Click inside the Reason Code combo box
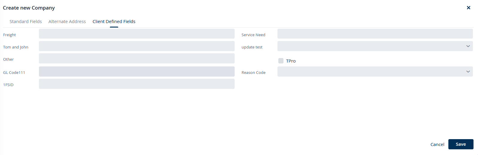Viewport: 478px width, 155px height. click(x=371, y=72)
